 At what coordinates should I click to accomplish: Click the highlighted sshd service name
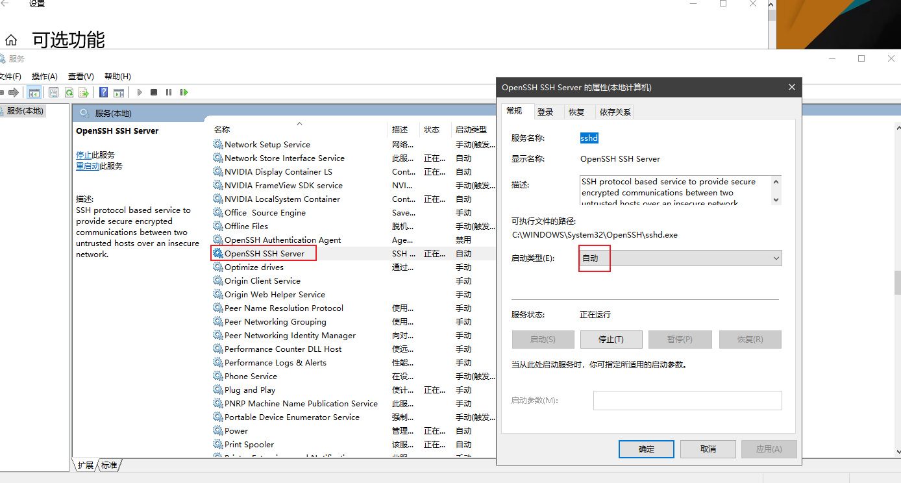[x=589, y=138]
